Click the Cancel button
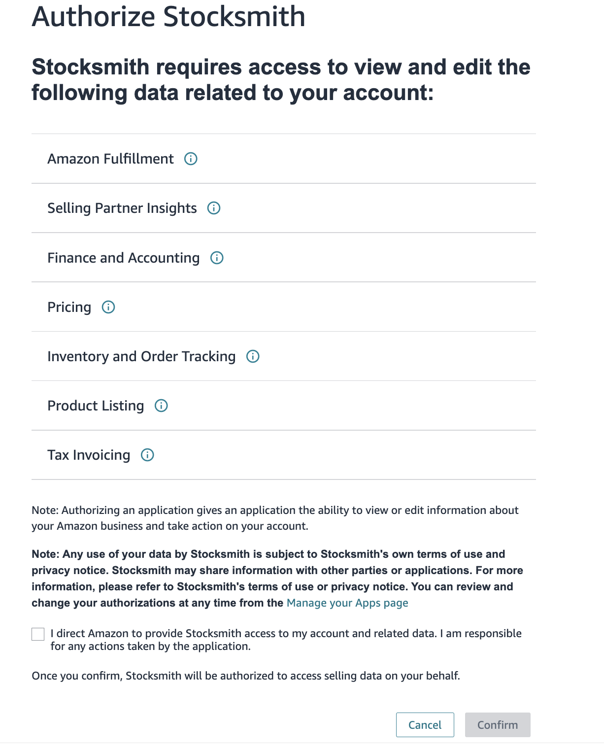This screenshot has height=749, width=604. tap(425, 725)
